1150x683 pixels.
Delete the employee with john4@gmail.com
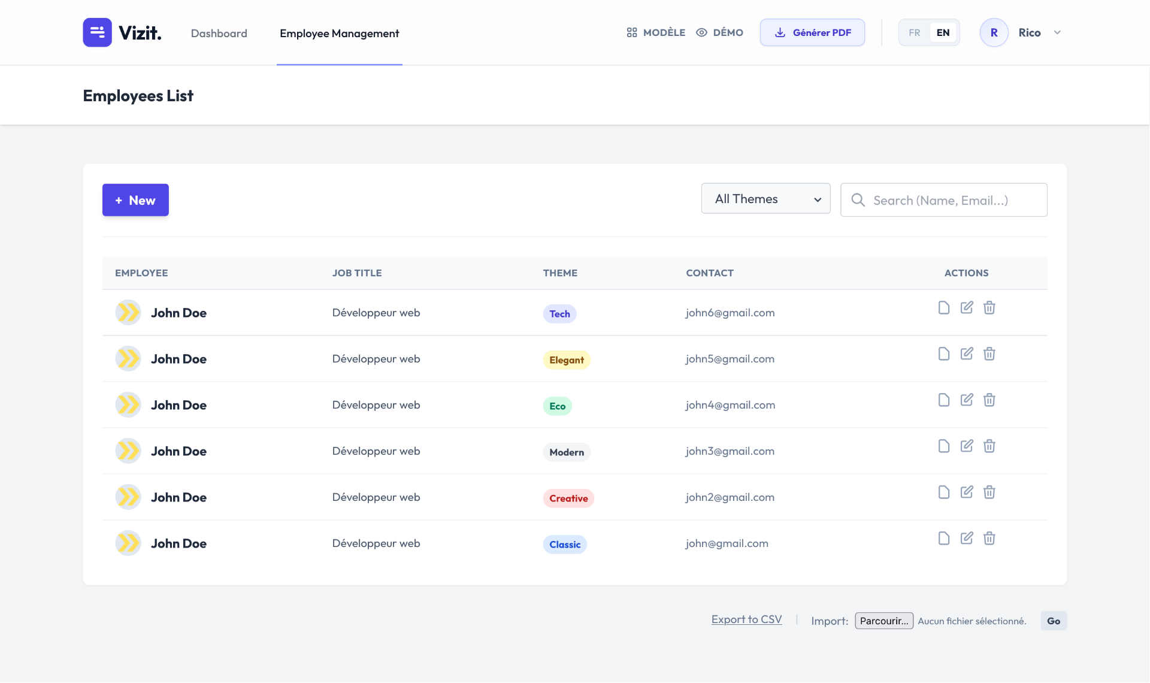(x=989, y=400)
